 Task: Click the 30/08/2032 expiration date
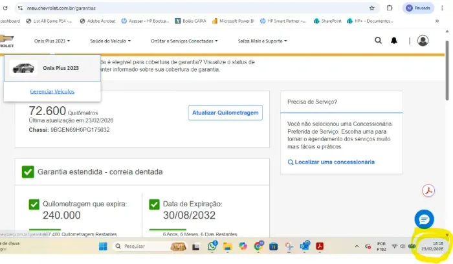pos(189,215)
